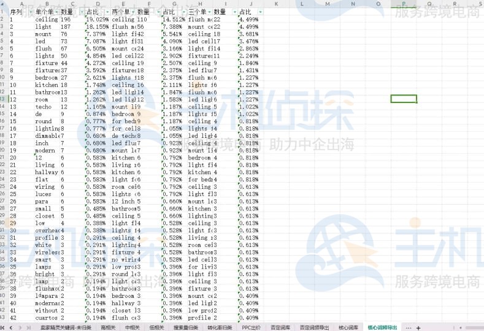Screen dimensions: 484x331
Task: Open the PPC出价 sheet tab
Action: click(x=252, y=327)
